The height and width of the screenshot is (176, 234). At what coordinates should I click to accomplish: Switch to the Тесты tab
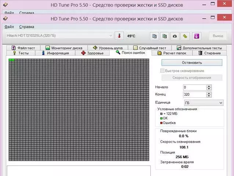click(21, 53)
